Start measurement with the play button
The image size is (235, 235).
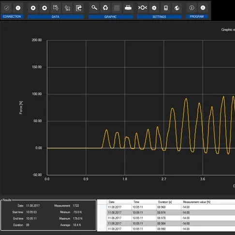click(x=33, y=8)
